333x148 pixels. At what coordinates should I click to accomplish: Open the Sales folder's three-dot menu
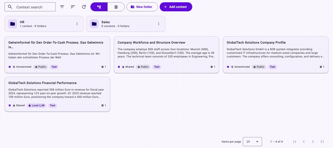(159, 24)
